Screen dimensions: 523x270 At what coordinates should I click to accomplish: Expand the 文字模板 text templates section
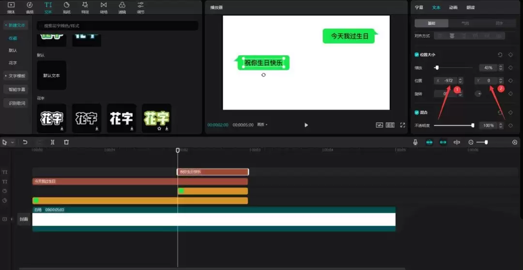16,75
